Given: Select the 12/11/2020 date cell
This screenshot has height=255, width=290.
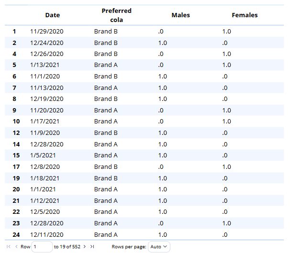Looking at the screenshot, I should 47,234.
